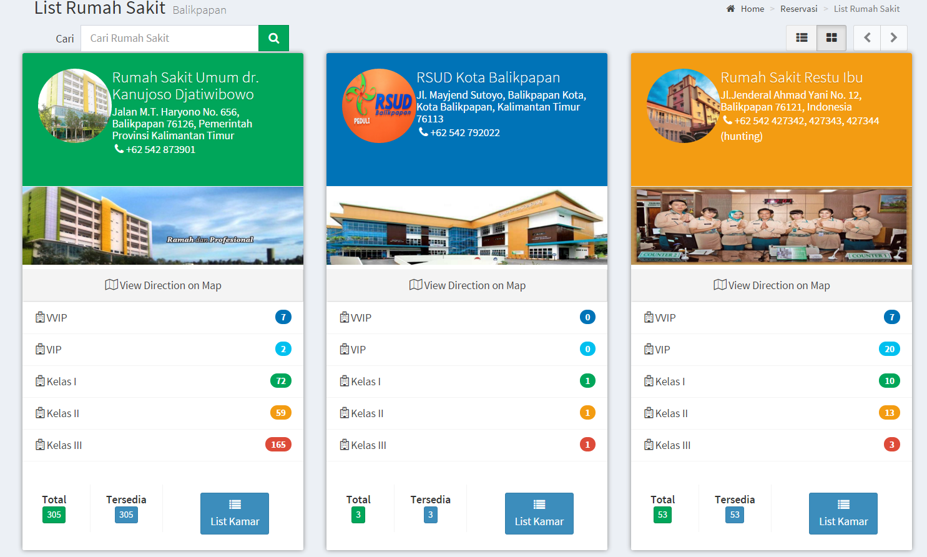Screen dimensions: 927x557
Task: Click the green search magnifier button
Action: click(x=273, y=38)
